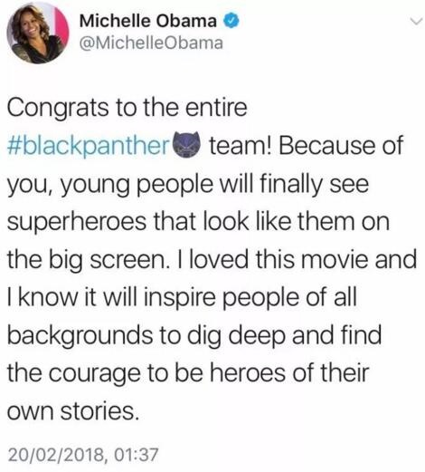Click the closing words own stories.
The image size is (425, 472).
73,411
